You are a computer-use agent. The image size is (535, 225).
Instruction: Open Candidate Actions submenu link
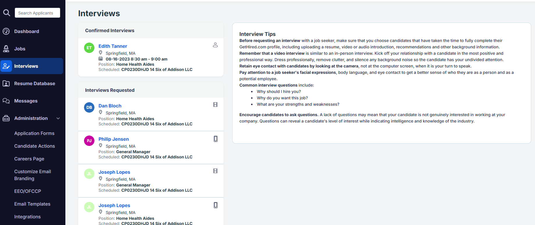pyautogui.click(x=35, y=146)
